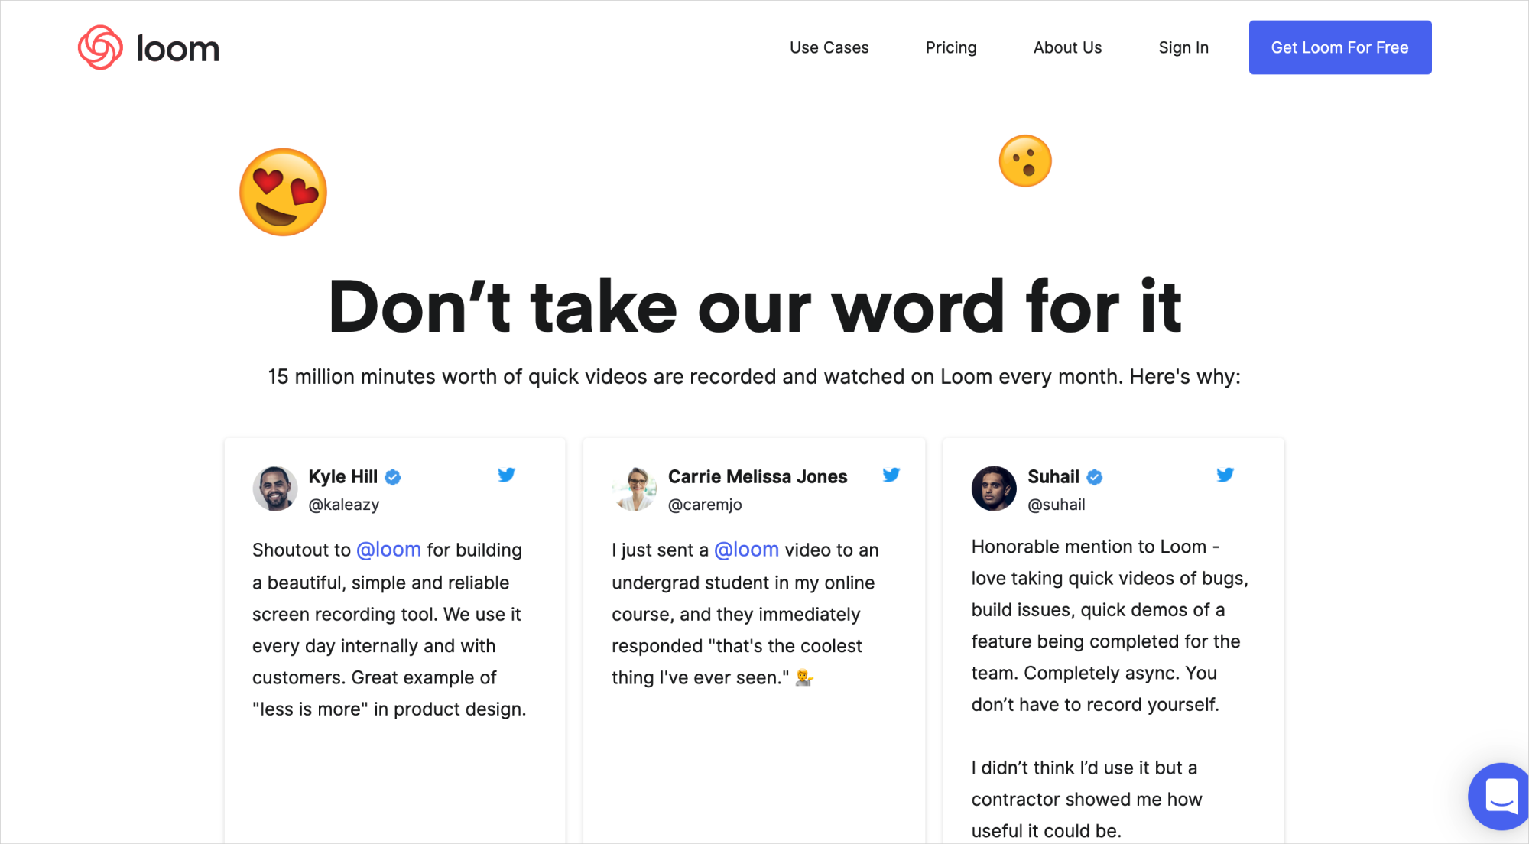This screenshot has width=1529, height=844.
Task: Click Kyle Hill's verified badge
Action: click(x=393, y=477)
